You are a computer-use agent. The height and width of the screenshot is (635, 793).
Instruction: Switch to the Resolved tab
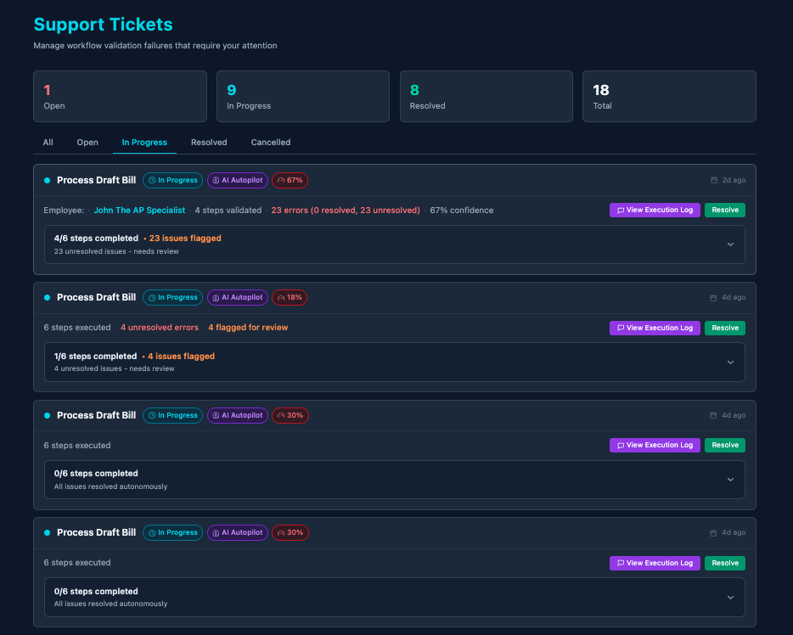[209, 142]
